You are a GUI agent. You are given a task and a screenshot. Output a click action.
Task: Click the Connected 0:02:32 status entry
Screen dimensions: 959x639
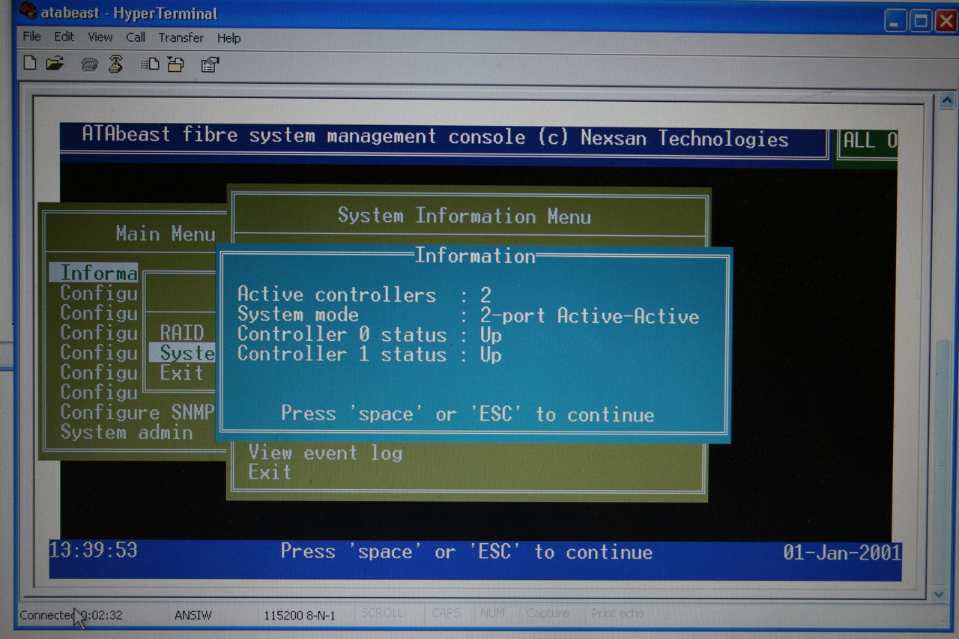tap(71, 615)
